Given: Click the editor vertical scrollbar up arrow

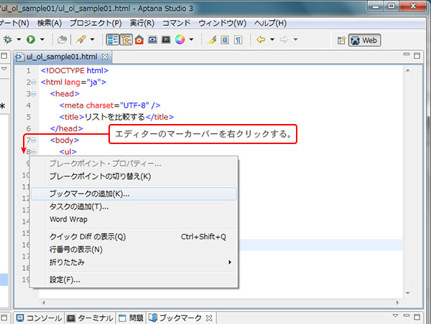Looking at the screenshot, I should click(408, 70).
